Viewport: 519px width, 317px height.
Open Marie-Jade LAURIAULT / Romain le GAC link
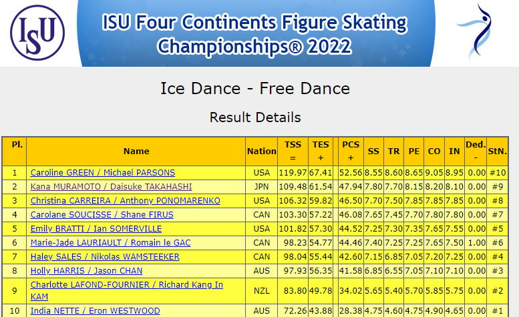111,243
